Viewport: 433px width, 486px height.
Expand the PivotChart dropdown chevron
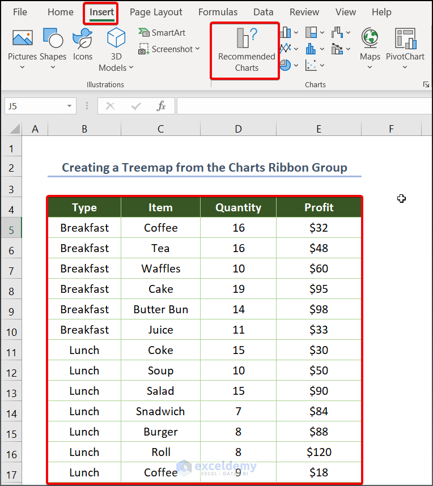[405, 67]
